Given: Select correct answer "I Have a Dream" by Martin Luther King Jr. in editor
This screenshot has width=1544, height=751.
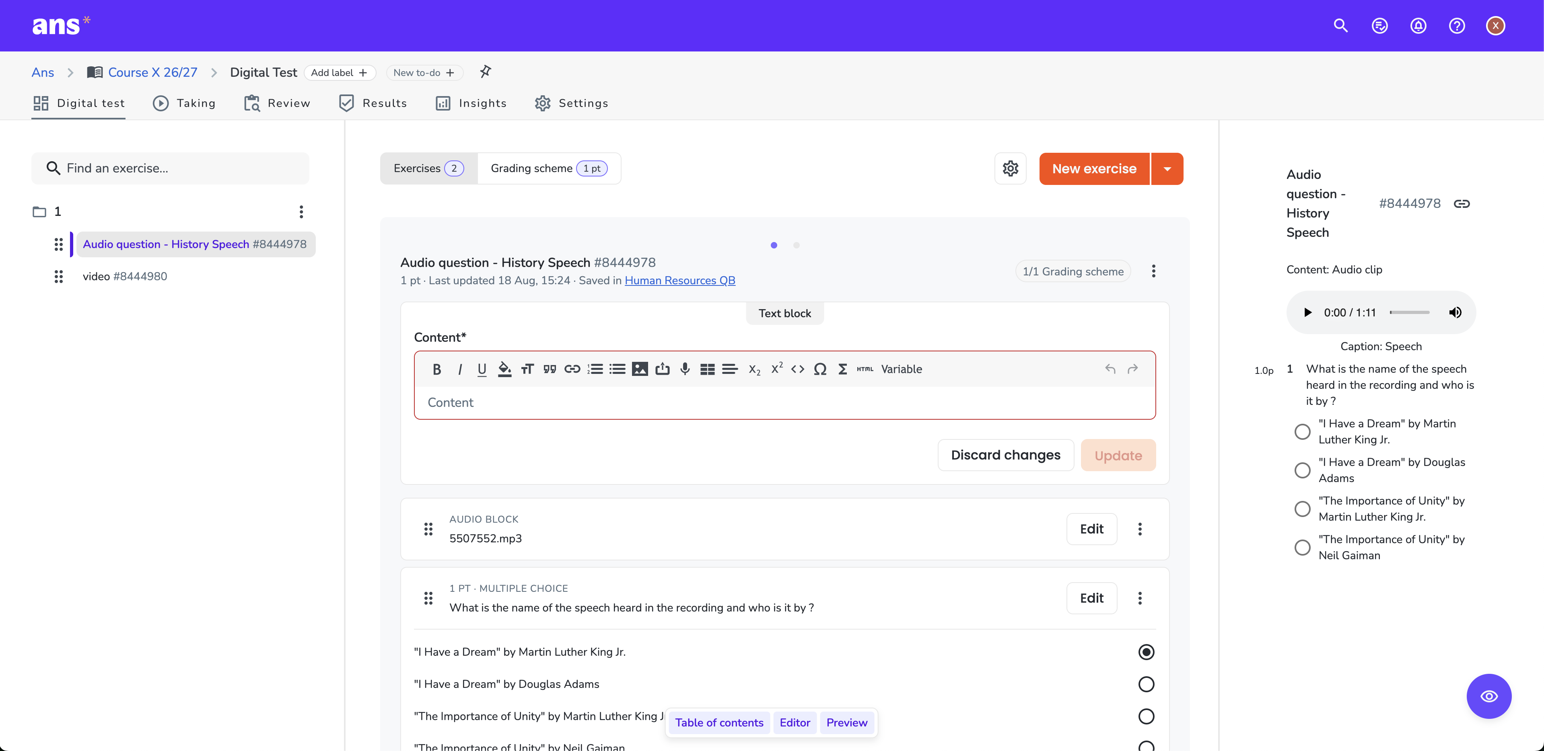Looking at the screenshot, I should (1146, 652).
